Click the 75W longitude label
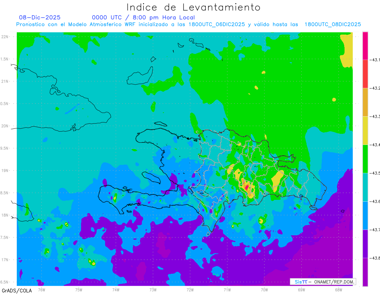This screenshot has height=294, width=380. pyautogui.click(x=79, y=290)
